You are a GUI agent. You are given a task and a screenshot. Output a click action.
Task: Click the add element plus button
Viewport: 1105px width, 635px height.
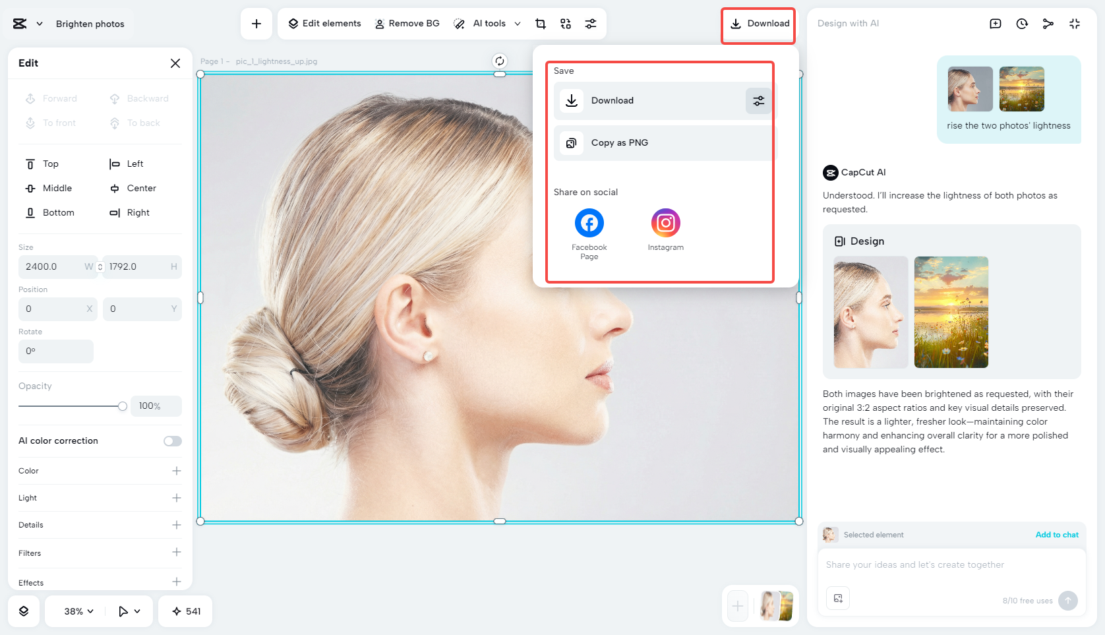tap(256, 24)
